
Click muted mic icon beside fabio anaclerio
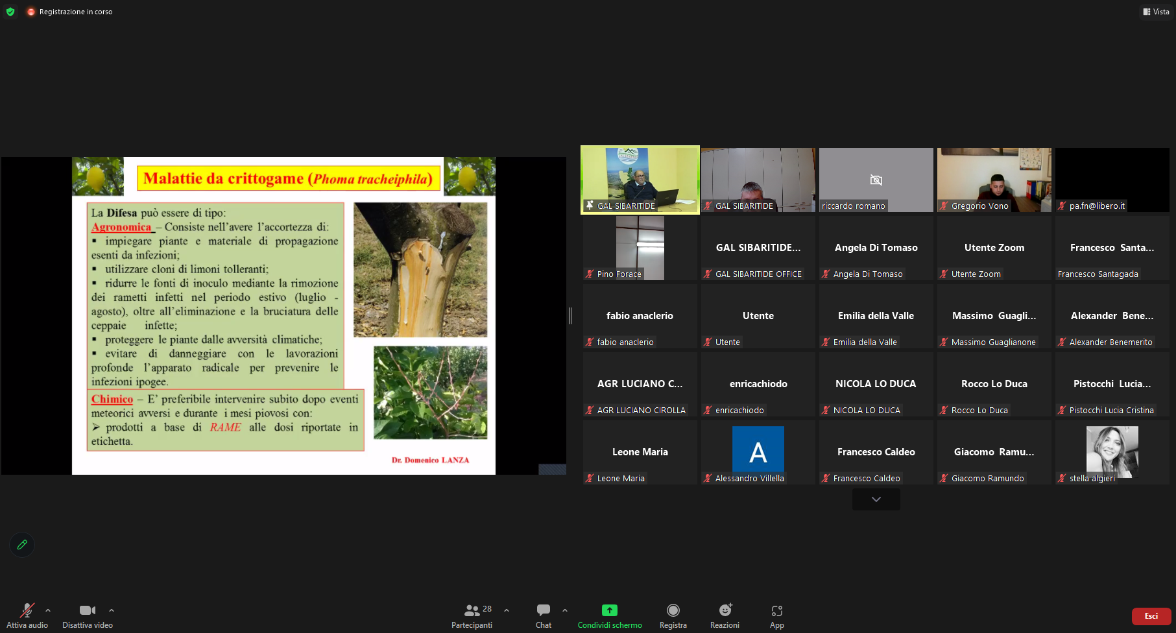pyautogui.click(x=590, y=342)
